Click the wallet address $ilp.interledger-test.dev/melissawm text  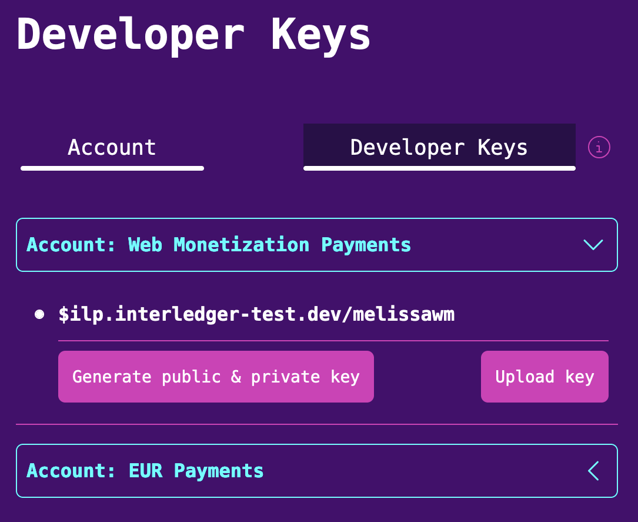[256, 314]
